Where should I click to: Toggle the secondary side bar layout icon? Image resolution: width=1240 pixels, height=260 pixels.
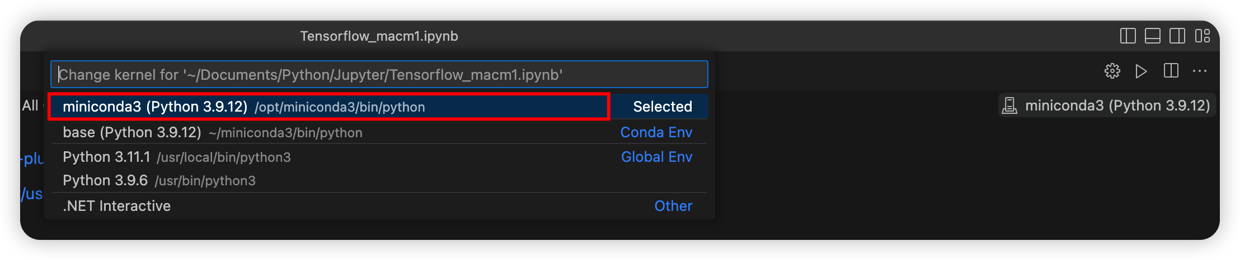click(x=1177, y=36)
